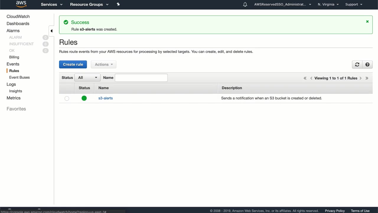Collapse the CloudWatch sidebar with the arrow

[51, 31]
